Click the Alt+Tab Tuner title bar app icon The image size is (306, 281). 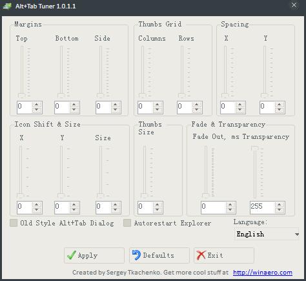tap(7, 6)
